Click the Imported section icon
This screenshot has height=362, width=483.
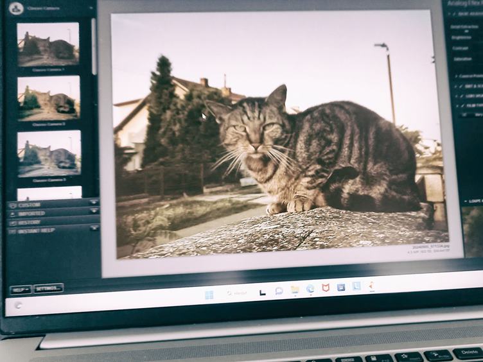click(13, 214)
